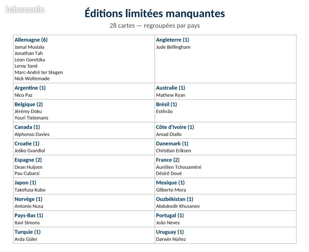Select the "Mathew Ryan" entry
This screenshot has height=252, width=309.
tap(171, 95)
